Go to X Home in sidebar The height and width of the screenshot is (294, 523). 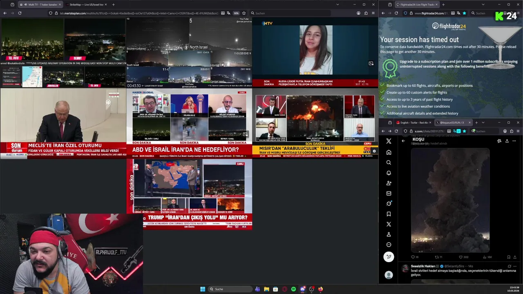coord(389,152)
